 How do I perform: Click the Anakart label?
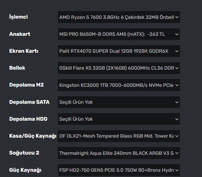click(x=20, y=34)
